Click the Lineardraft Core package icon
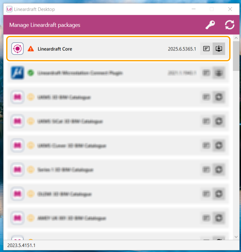The width and height of the screenshot is (241, 252). (18, 49)
